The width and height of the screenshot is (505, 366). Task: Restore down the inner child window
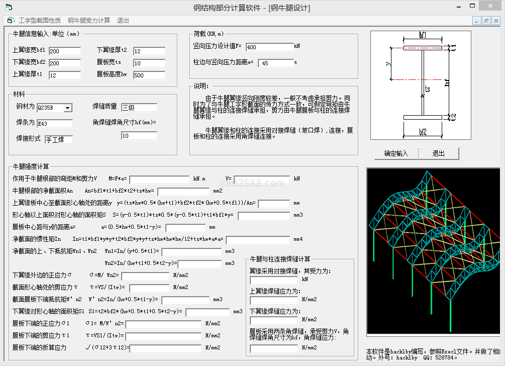point(486,21)
